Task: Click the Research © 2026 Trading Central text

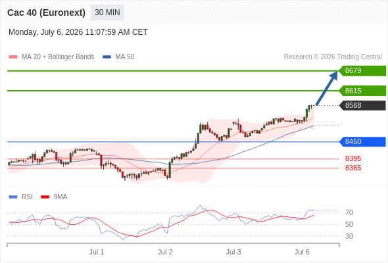Action: coord(333,57)
